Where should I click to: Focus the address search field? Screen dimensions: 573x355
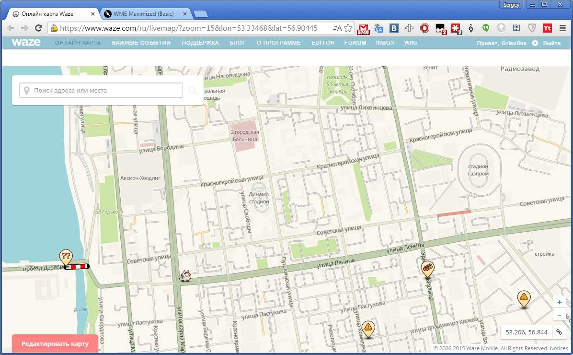click(x=101, y=90)
